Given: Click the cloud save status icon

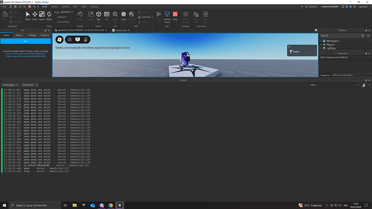Looking at the screenshot, I should [x=350, y=6].
